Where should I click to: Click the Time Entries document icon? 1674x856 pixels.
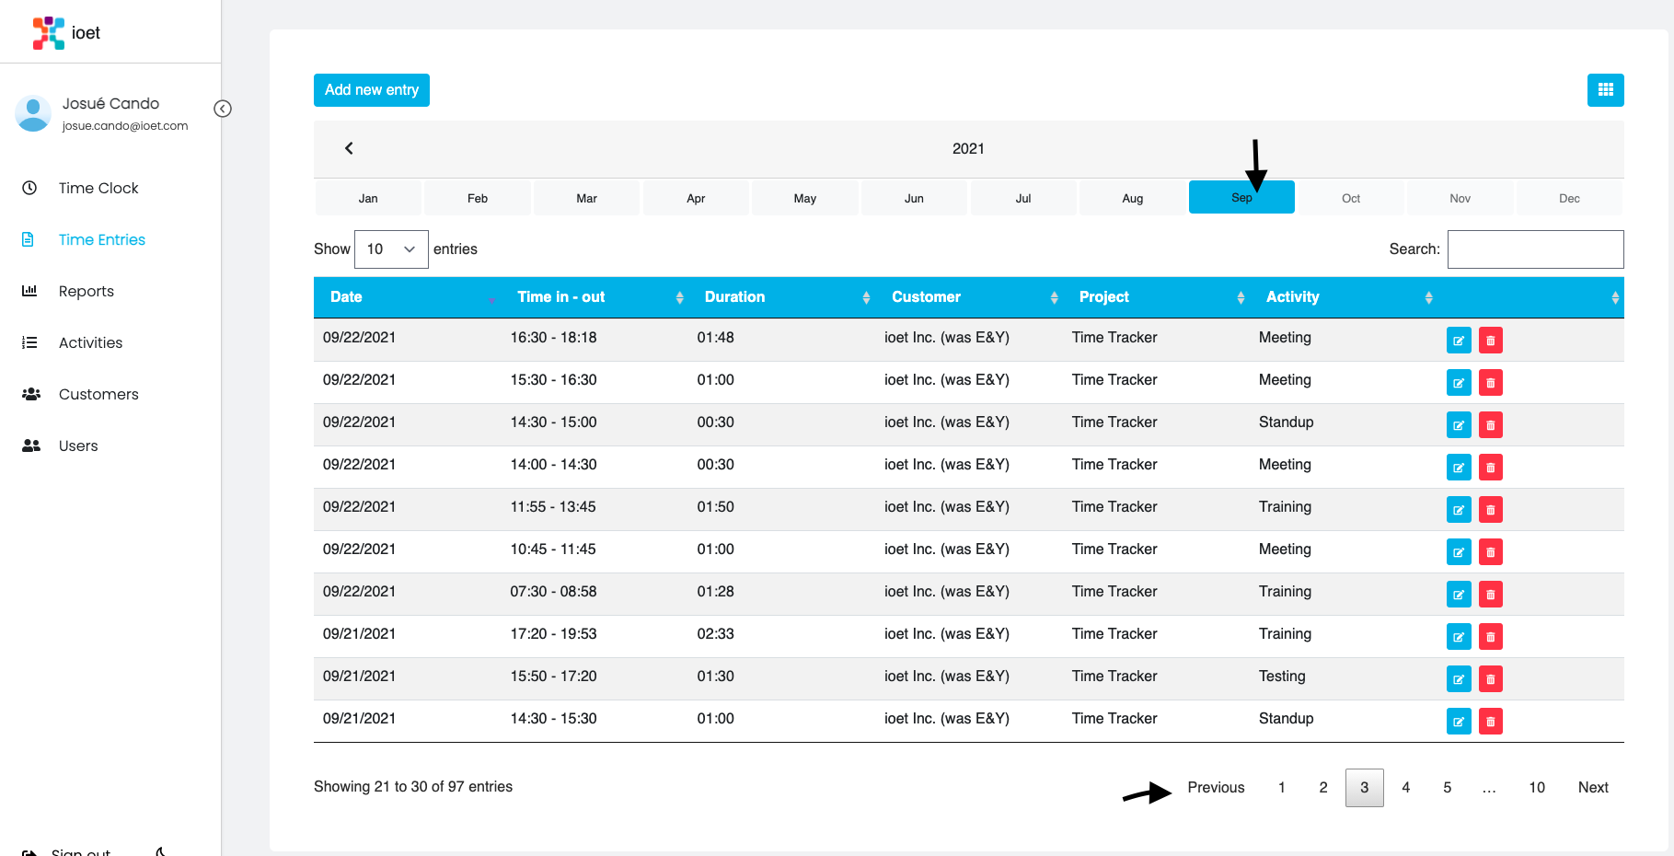tap(29, 239)
